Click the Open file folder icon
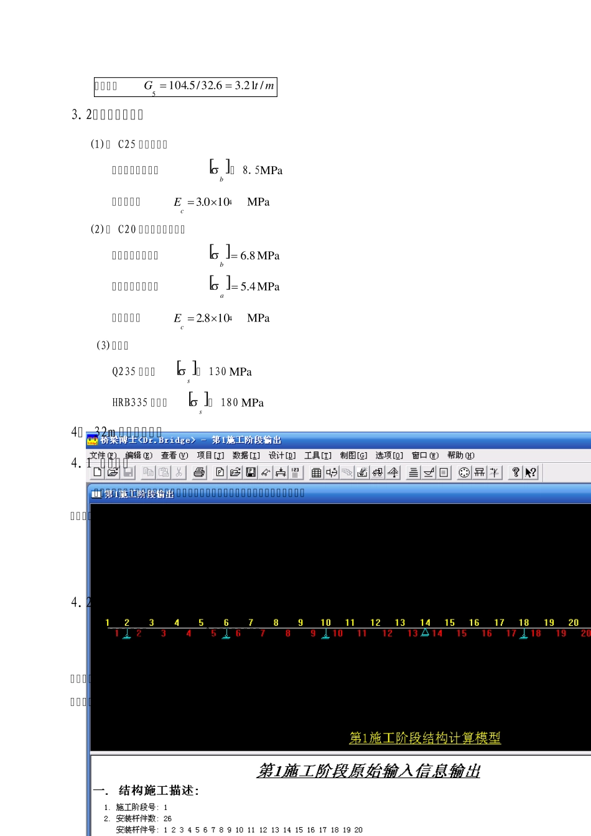 [113, 473]
